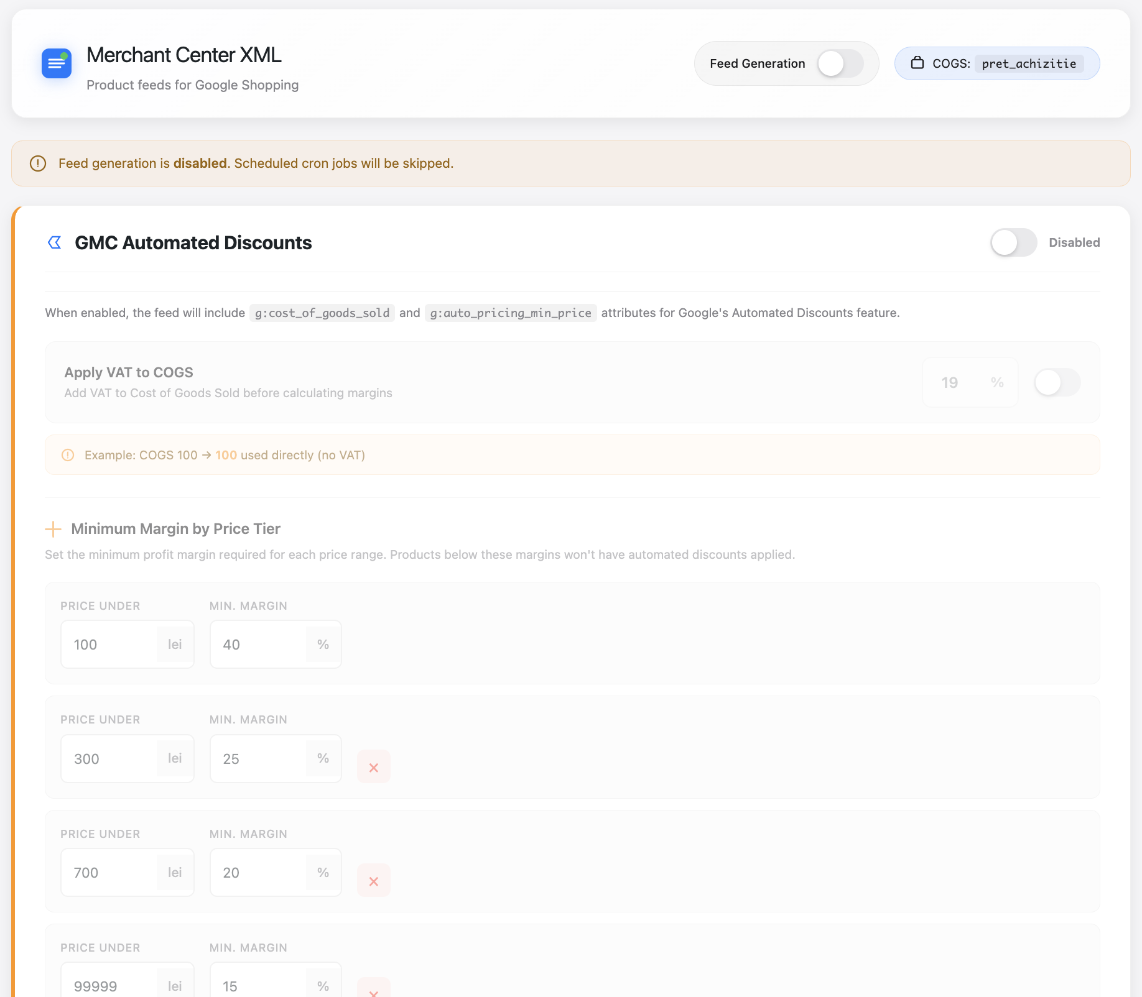1142x997 pixels.
Task: Click the Disabled label next to the toggle
Action: tap(1074, 242)
